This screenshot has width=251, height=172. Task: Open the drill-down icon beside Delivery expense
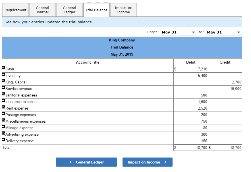[3, 139]
